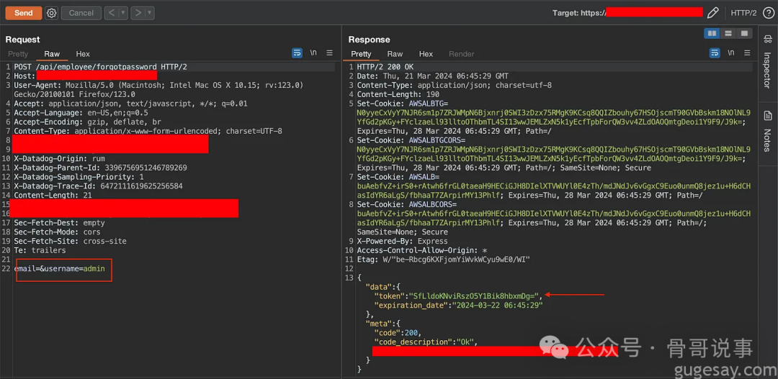Switch the Response view to Raw

[395, 54]
